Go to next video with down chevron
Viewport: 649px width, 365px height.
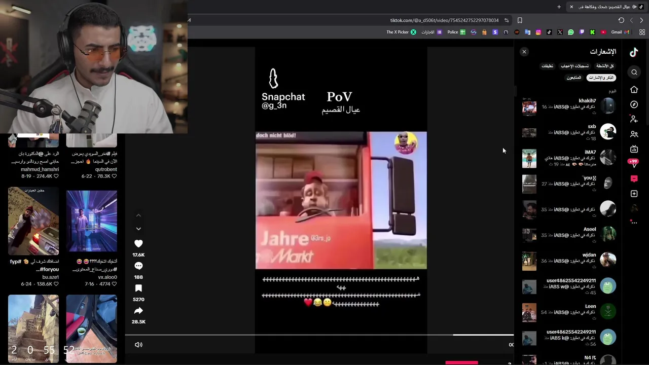point(138,229)
